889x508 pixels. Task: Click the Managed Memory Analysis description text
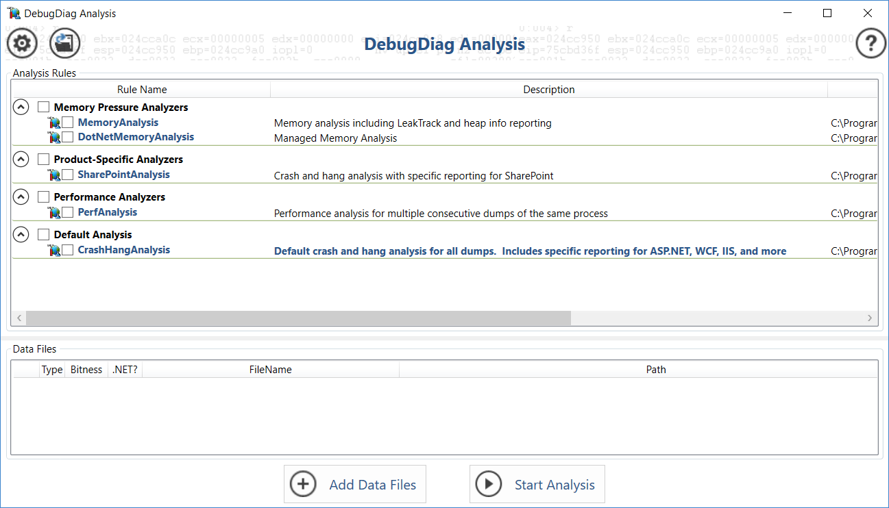[x=335, y=138]
